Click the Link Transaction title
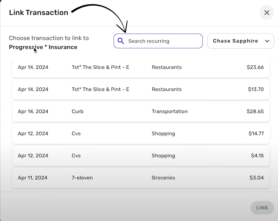278x221 pixels. (39, 13)
